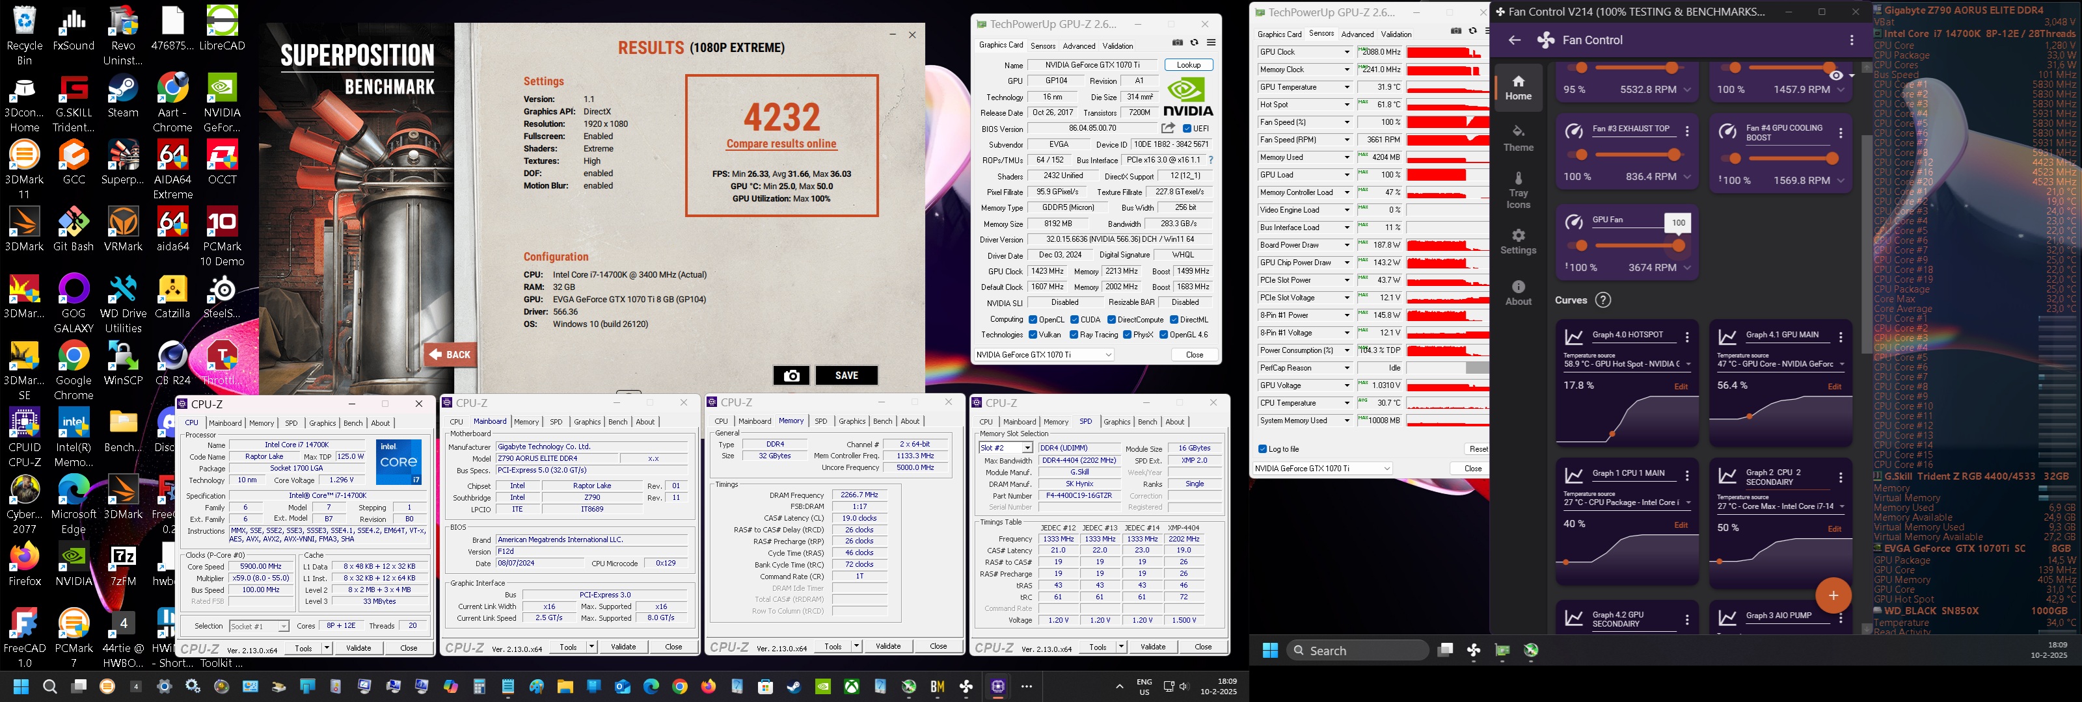Image resolution: width=2082 pixels, height=702 pixels.
Task: Click Validate button in CPU-Z Mainboard window
Action: 623,646
